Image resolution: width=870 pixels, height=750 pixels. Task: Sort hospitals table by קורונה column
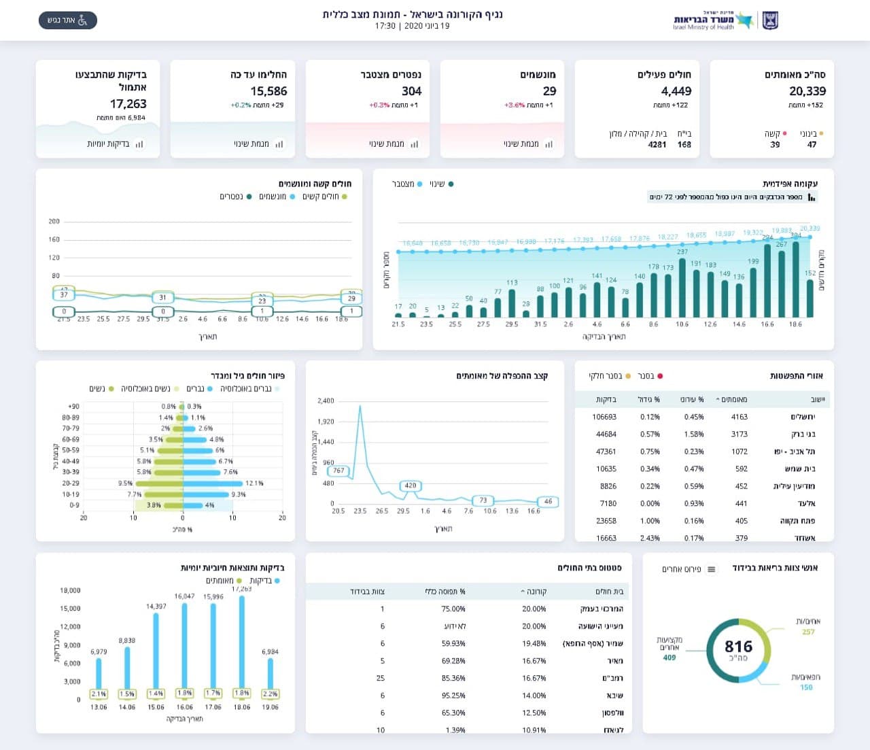[x=534, y=592]
